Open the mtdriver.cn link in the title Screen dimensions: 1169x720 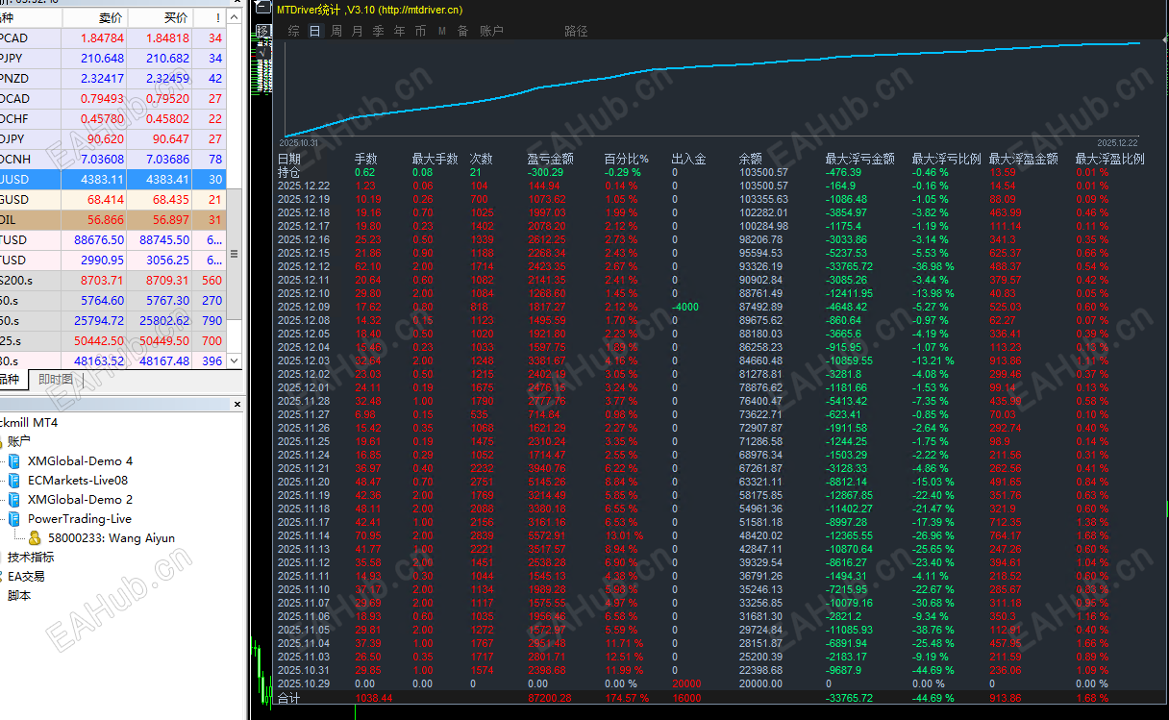point(419,10)
